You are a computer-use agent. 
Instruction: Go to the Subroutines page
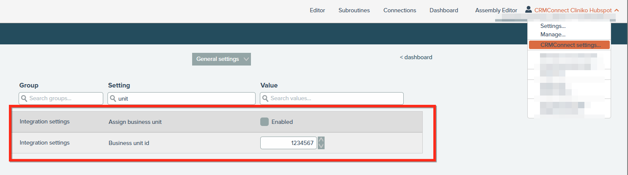[x=354, y=10]
